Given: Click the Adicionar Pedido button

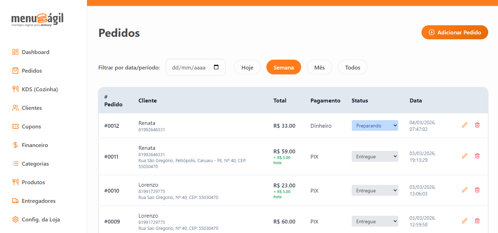Looking at the screenshot, I should [454, 32].
